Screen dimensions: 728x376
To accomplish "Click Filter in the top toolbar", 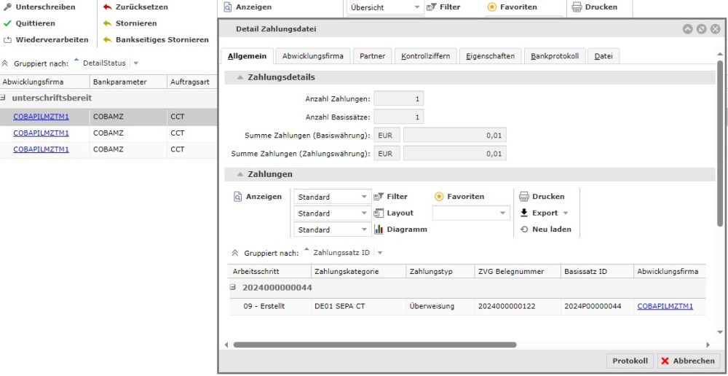I will pyautogui.click(x=443, y=7).
